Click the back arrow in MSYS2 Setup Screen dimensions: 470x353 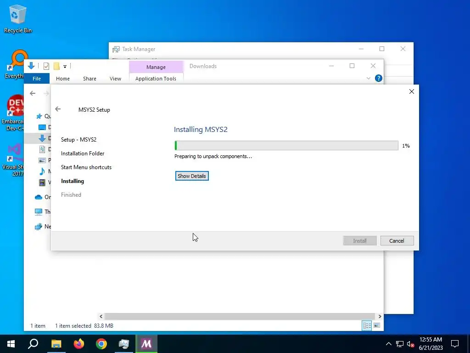58,109
